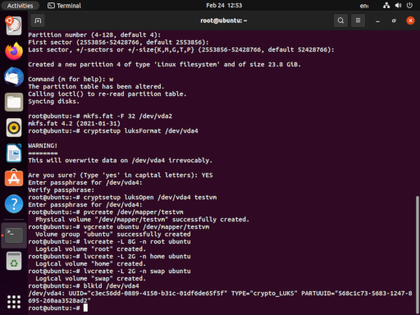Open the terminal search tool
420x315 pixels.
coord(340,21)
